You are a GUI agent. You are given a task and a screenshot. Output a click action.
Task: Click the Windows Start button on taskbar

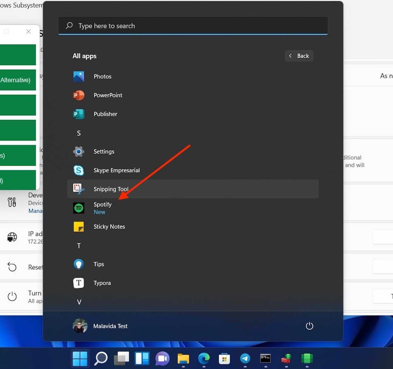[80, 359]
